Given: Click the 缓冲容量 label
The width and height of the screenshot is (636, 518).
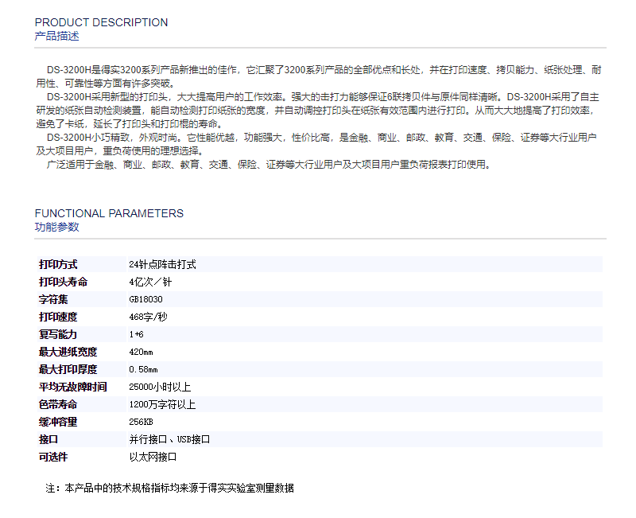Looking at the screenshot, I should 58,422.
